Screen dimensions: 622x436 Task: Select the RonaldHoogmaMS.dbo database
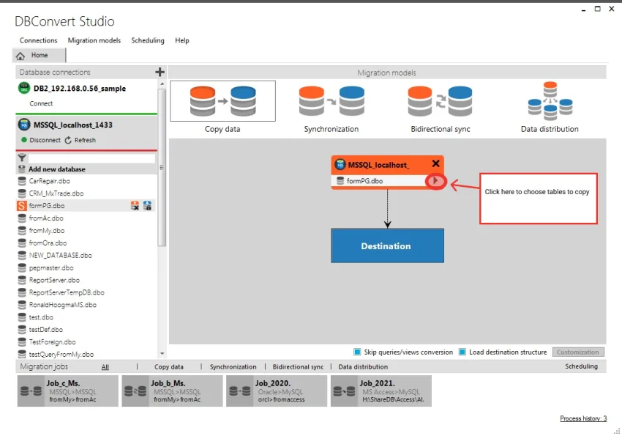tap(63, 305)
